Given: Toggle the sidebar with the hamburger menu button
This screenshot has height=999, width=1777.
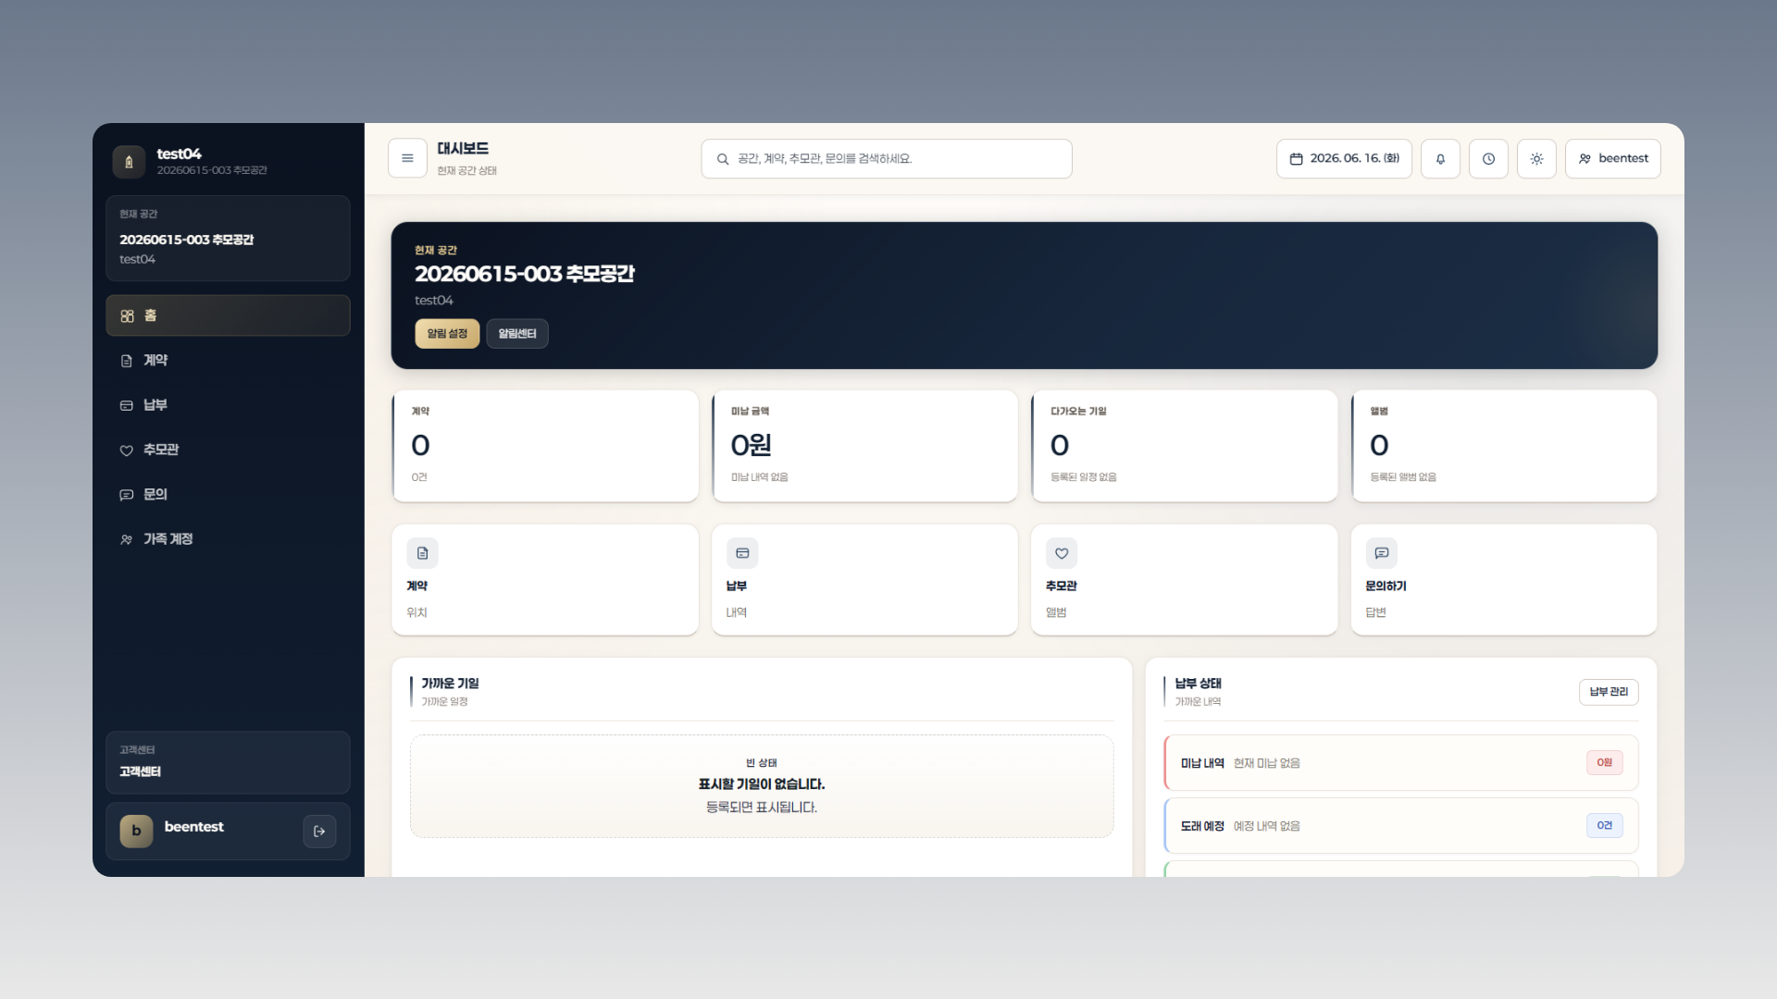Looking at the screenshot, I should (407, 158).
